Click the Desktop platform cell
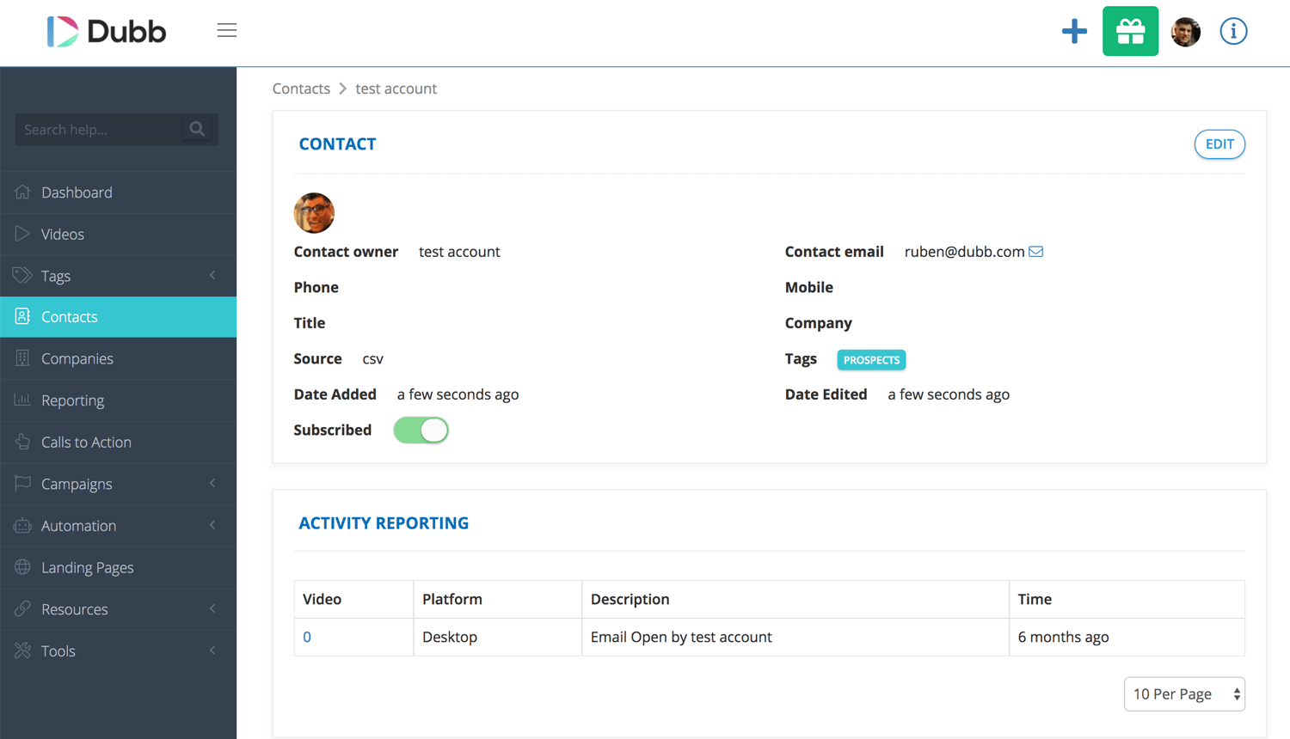The image size is (1290, 739). [x=497, y=637]
